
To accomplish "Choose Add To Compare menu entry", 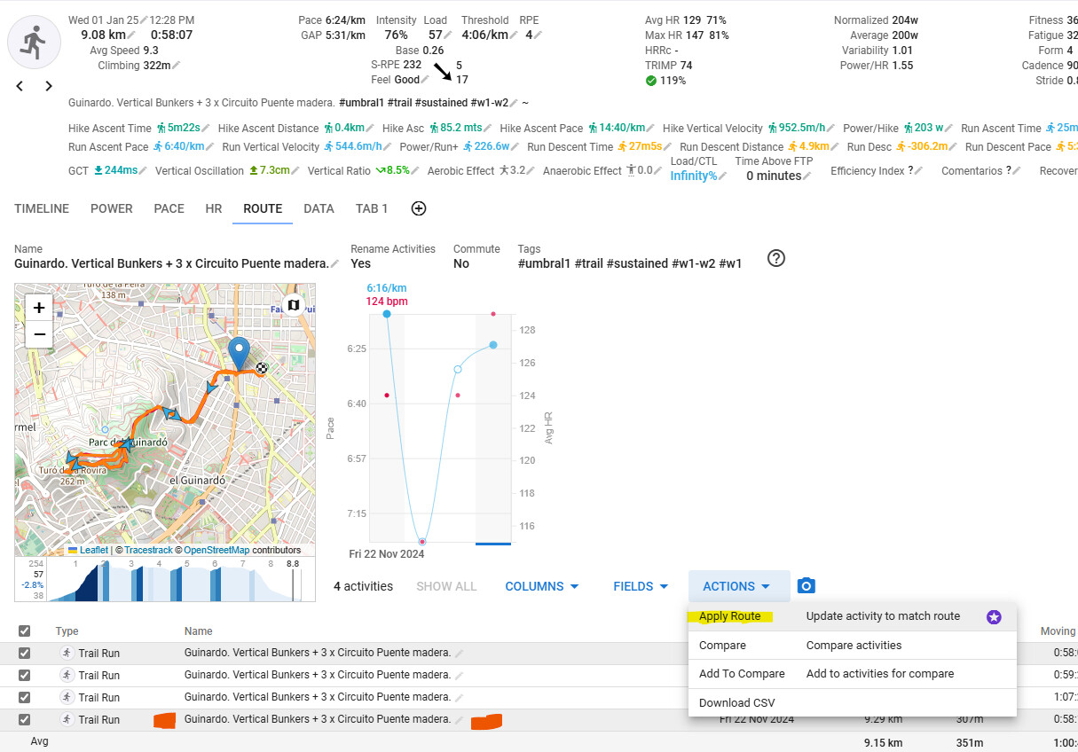I will pyautogui.click(x=852, y=673).
